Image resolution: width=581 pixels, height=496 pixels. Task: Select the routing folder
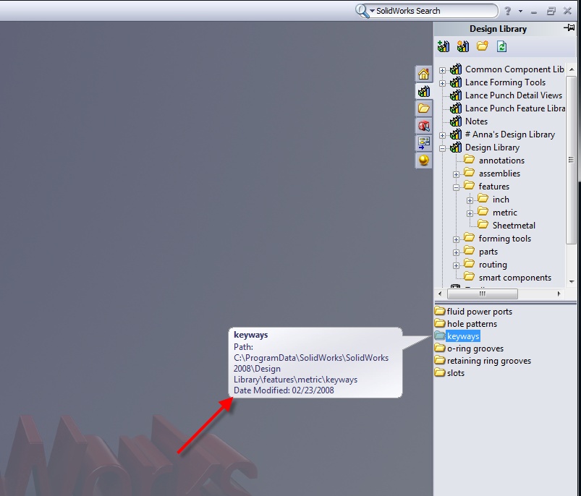coord(493,265)
